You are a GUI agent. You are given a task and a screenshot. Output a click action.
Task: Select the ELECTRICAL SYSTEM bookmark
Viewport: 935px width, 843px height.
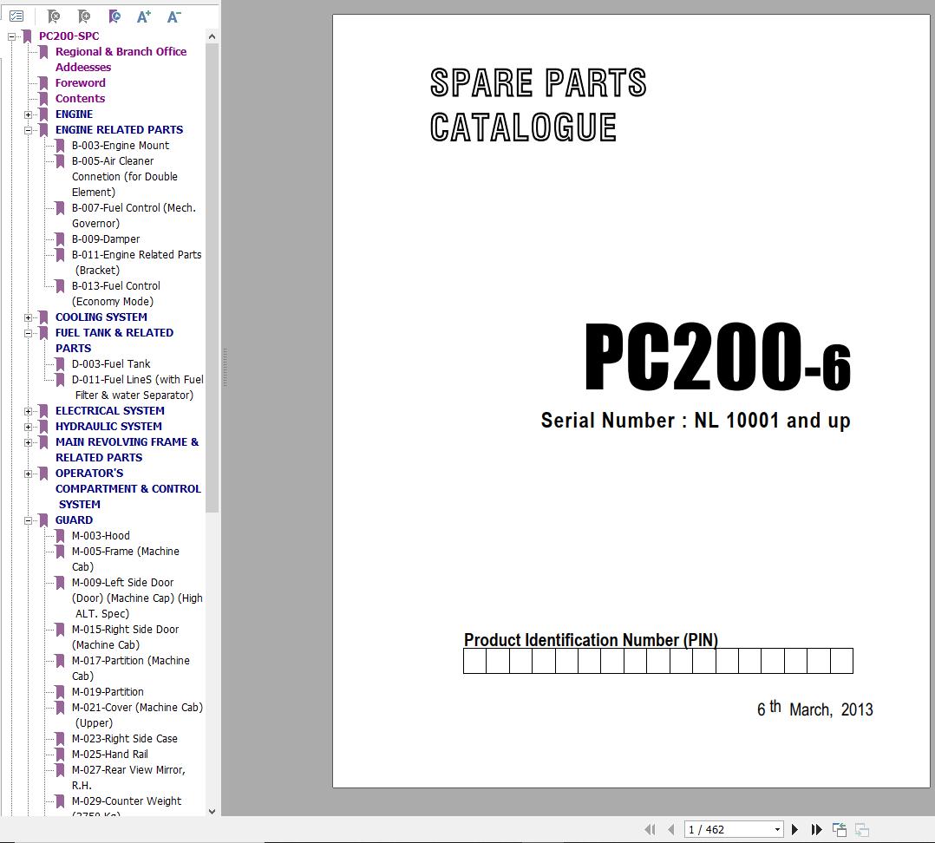click(109, 411)
